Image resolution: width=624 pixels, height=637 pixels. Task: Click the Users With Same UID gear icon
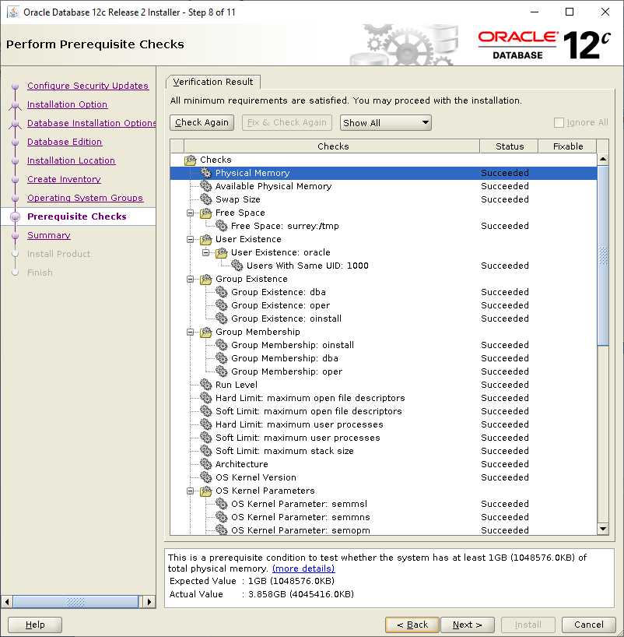(x=237, y=266)
